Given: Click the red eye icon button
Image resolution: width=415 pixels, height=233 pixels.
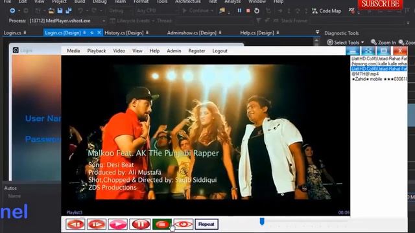Looking at the screenshot, I should coord(184,225).
